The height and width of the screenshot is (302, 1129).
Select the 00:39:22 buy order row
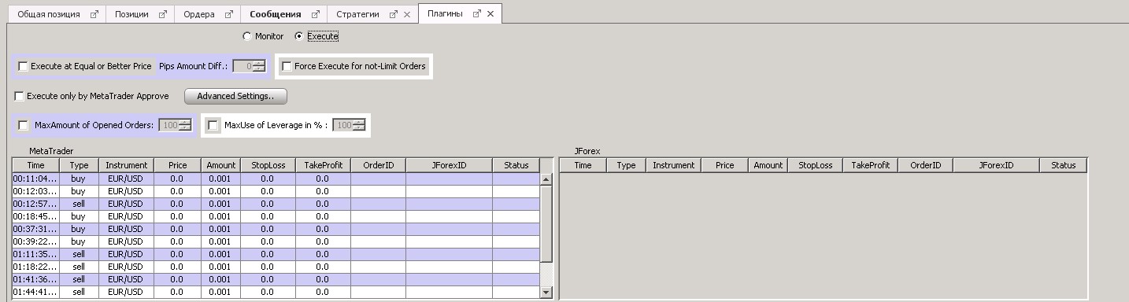(276, 241)
